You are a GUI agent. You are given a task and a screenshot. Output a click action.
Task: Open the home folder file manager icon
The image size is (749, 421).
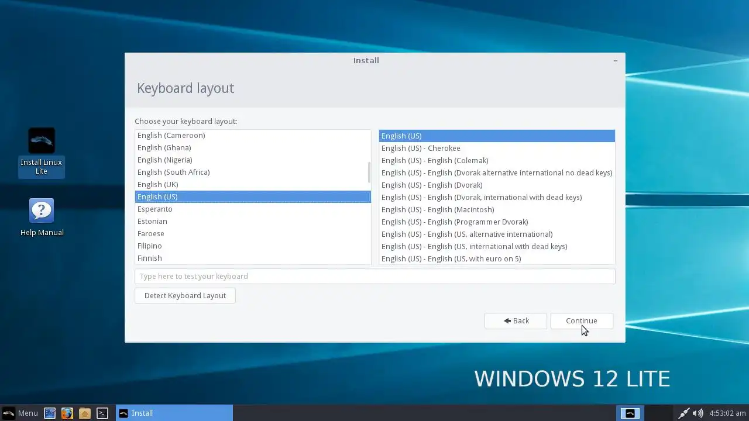85,413
